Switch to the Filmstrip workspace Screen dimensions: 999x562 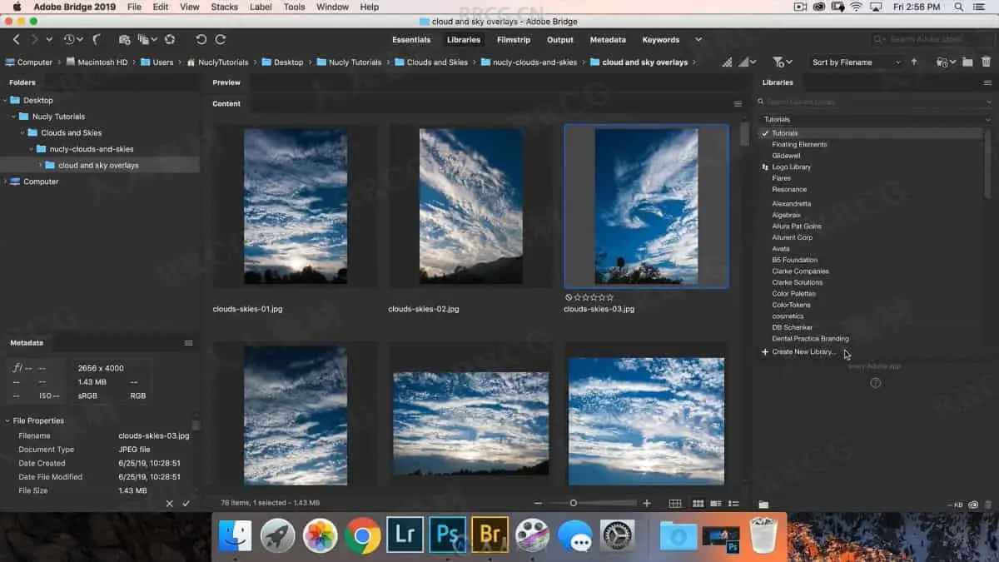click(x=513, y=39)
